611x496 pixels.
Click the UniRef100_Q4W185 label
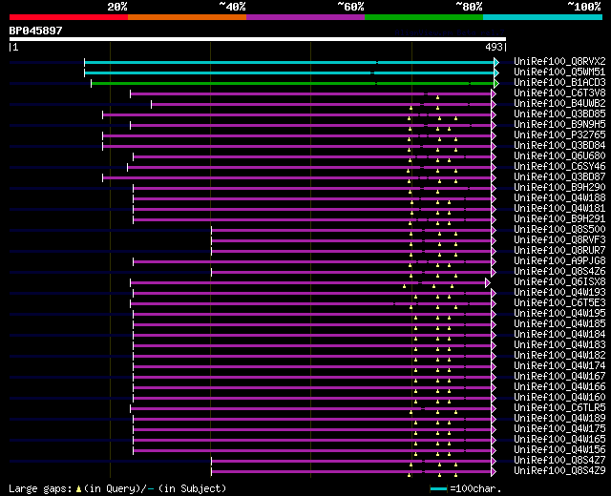tap(559, 324)
